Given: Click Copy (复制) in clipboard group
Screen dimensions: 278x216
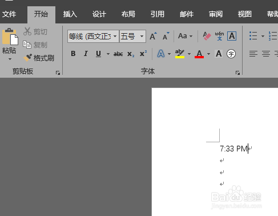Looking at the screenshot, I should [x=35, y=45].
